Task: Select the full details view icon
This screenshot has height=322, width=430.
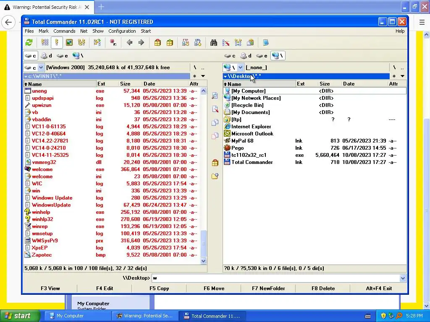Action: point(57,42)
